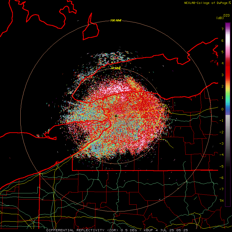Click the color scale value '-3'
The height and width of the screenshot is (232, 232).
221,144
